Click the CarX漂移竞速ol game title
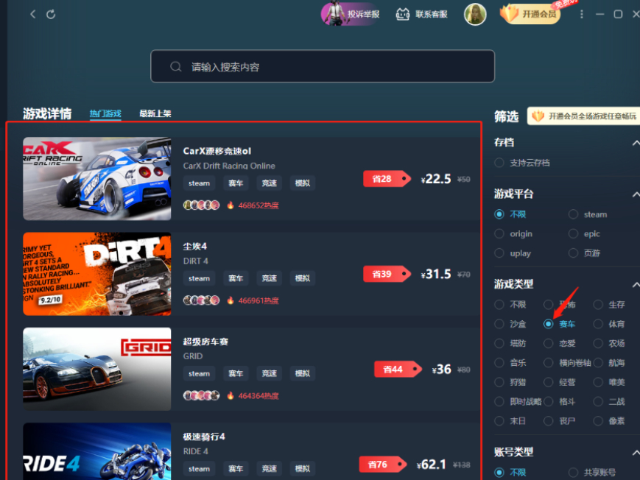The height and width of the screenshot is (480, 640). [217, 151]
